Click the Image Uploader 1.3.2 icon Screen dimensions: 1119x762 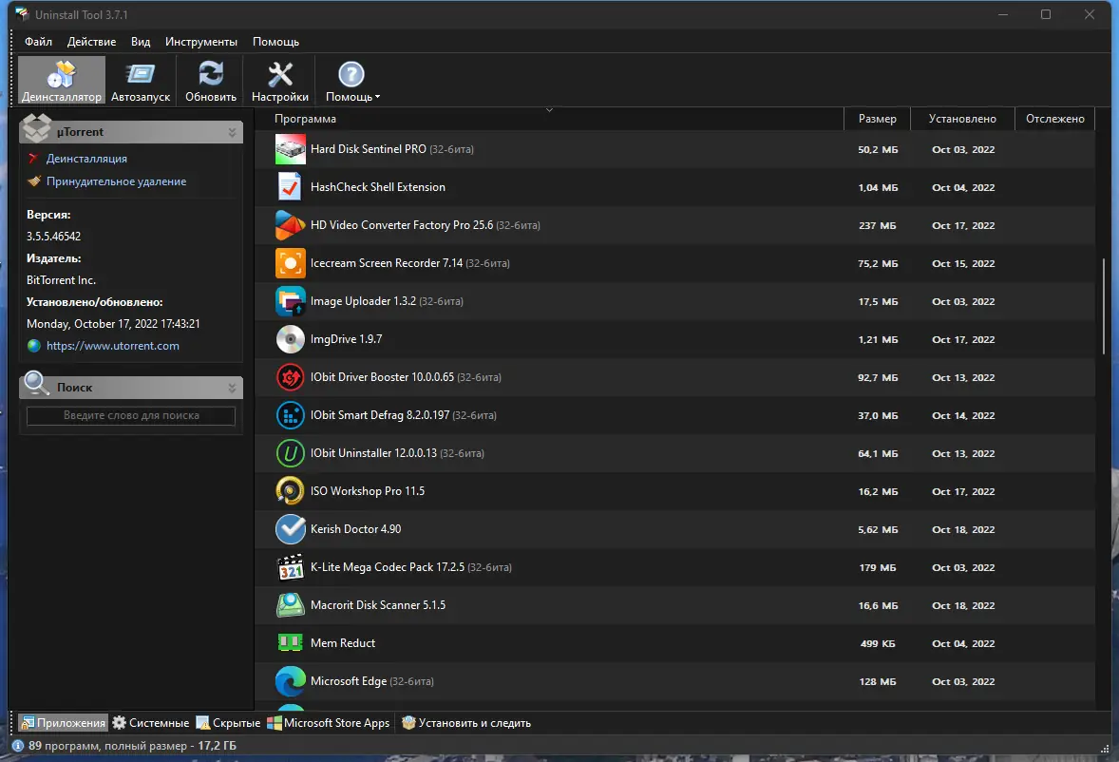[291, 301]
